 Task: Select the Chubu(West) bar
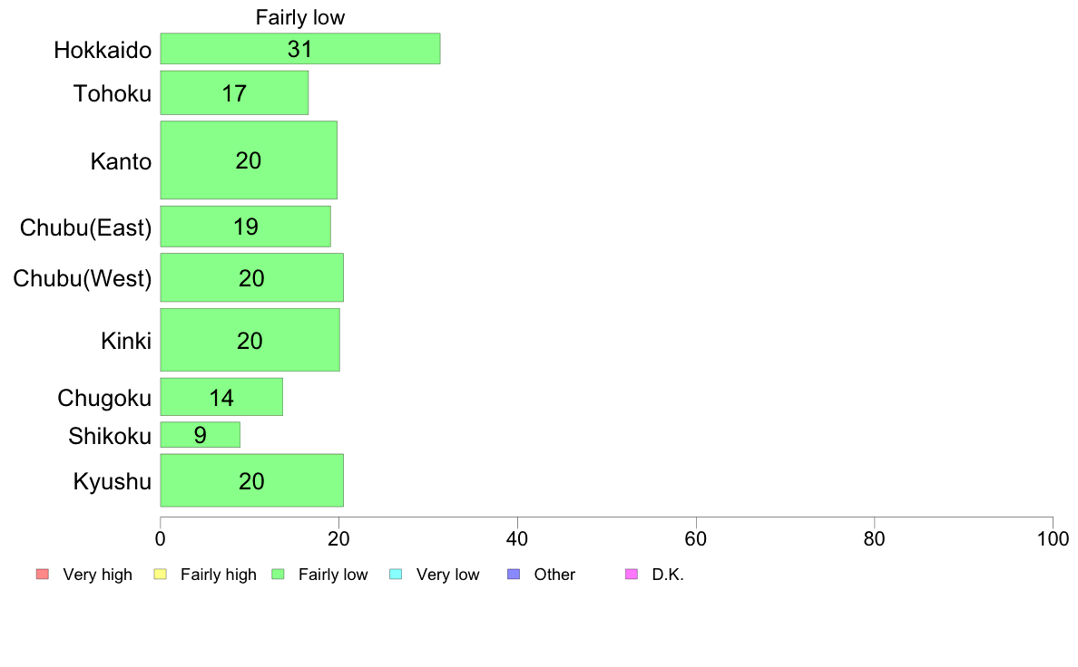[x=252, y=277]
